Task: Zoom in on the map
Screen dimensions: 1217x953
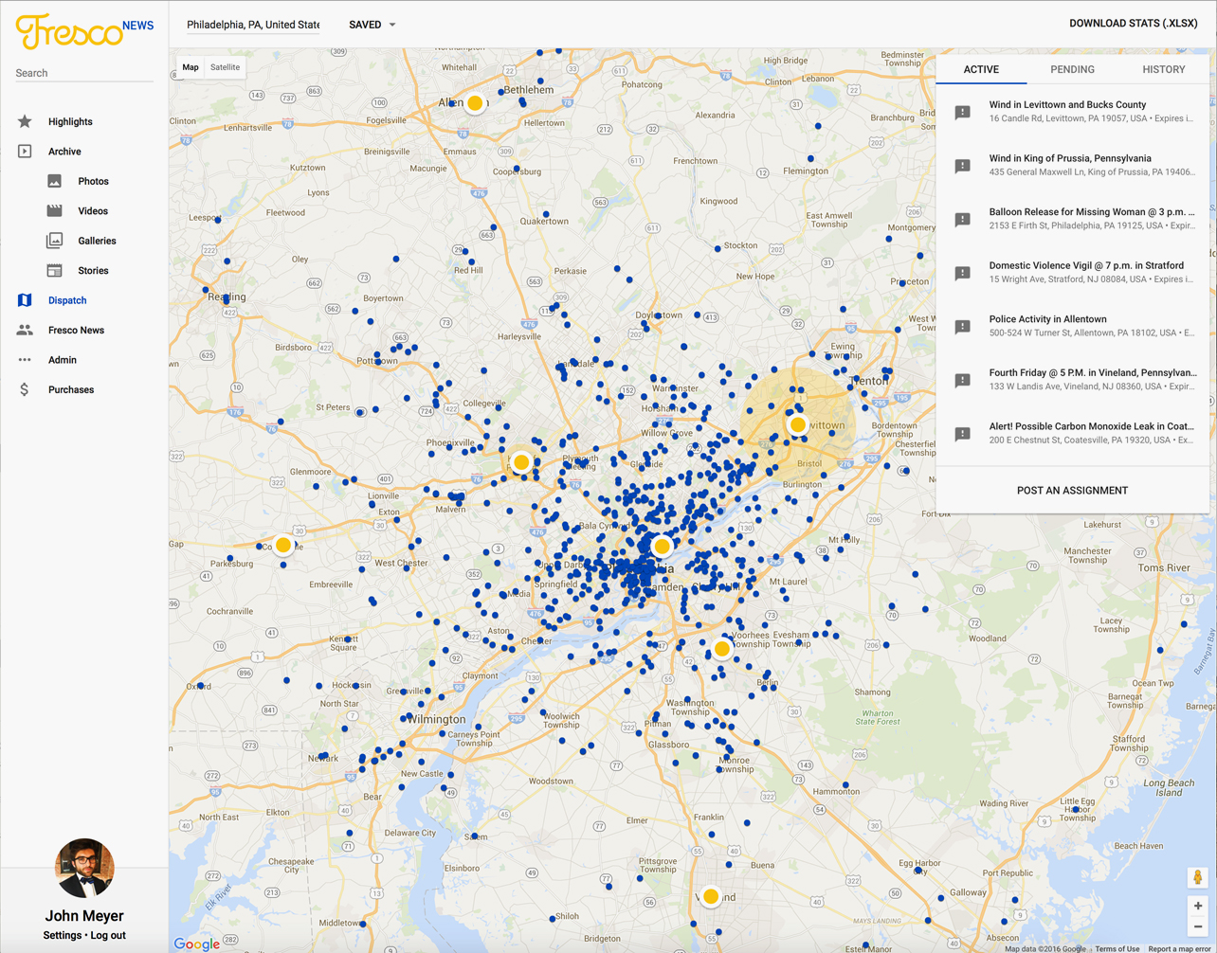Action: click(1197, 907)
